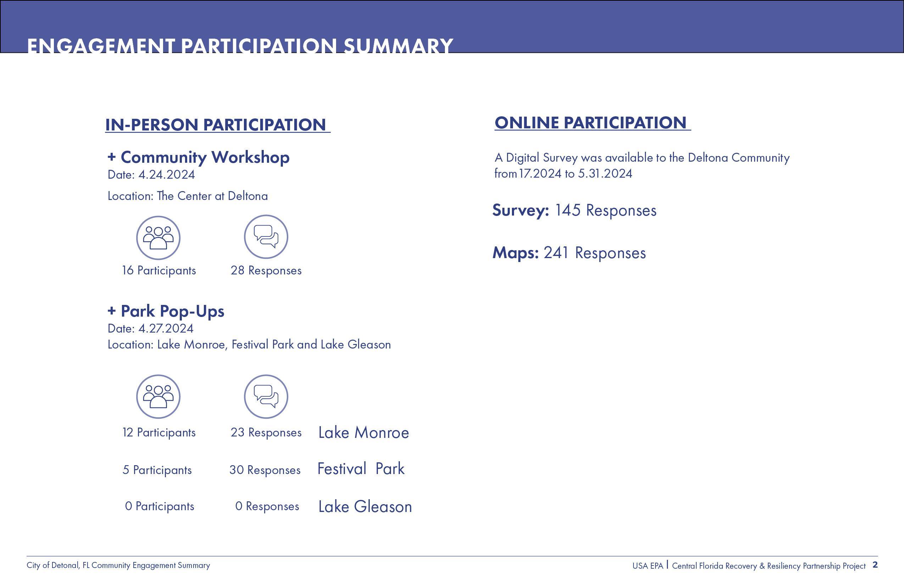Click the Community Workshop plus heading
This screenshot has height=585, width=904.
[x=198, y=157]
